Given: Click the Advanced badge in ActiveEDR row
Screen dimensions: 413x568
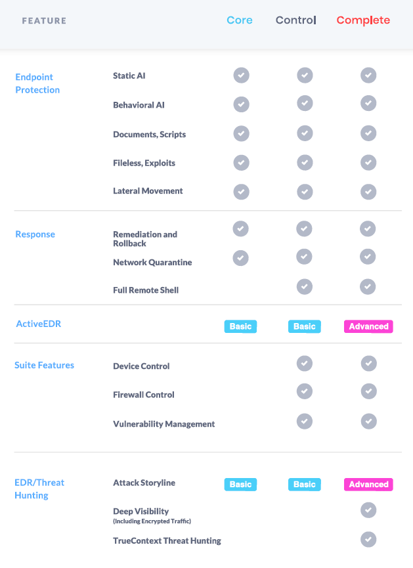Looking at the screenshot, I should (368, 326).
